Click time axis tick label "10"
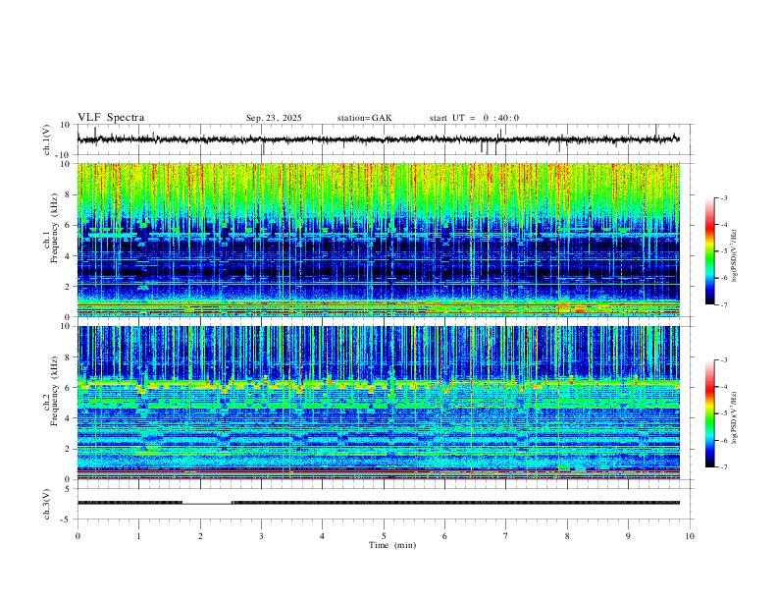 [690, 536]
